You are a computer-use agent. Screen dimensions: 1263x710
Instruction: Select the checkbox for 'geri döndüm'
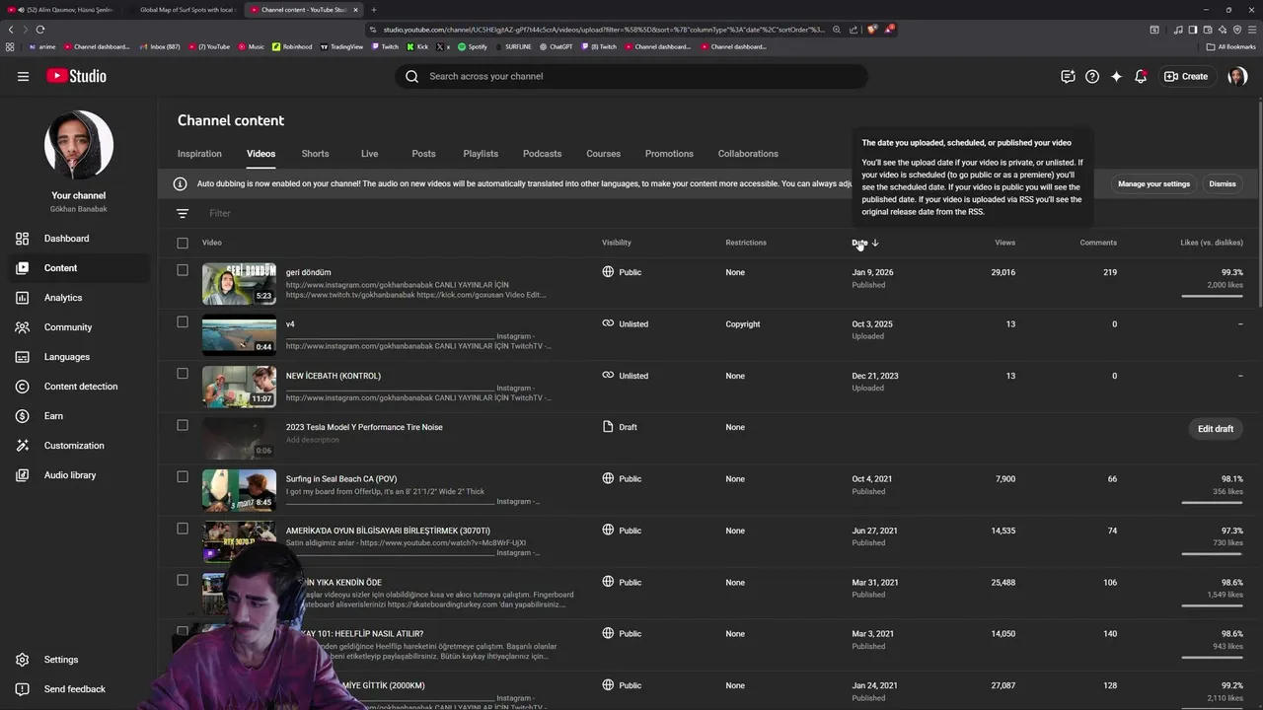183,270
